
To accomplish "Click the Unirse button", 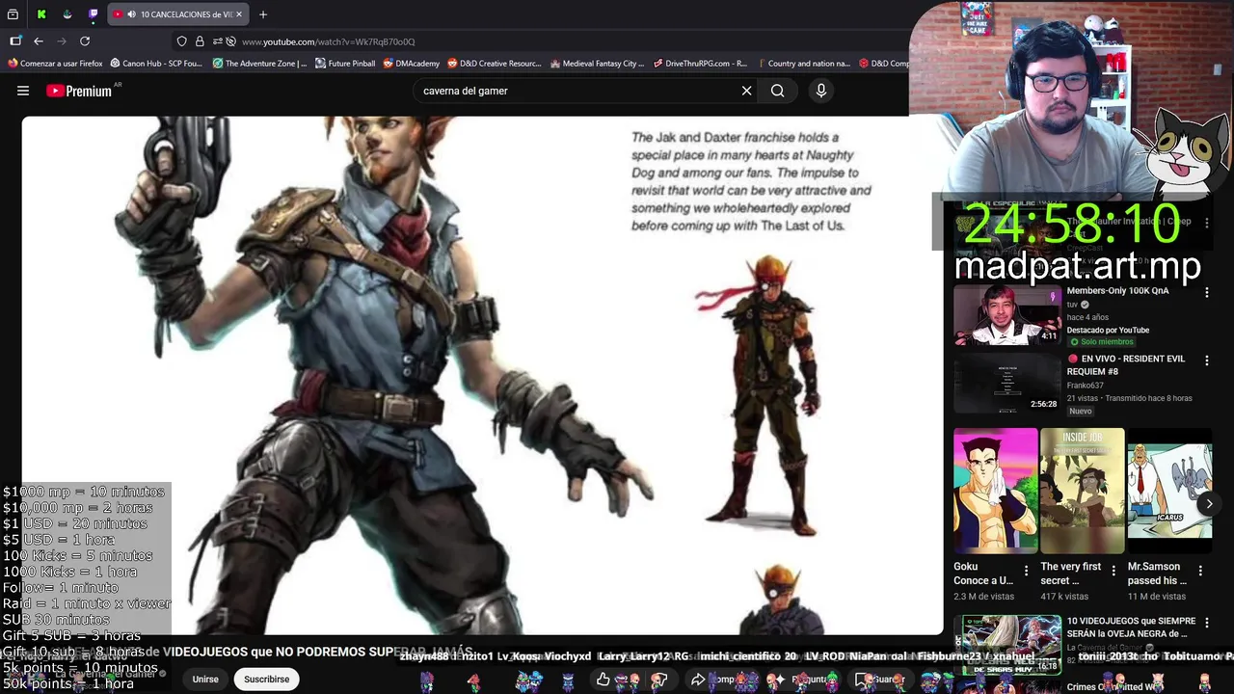I will pyautogui.click(x=205, y=679).
